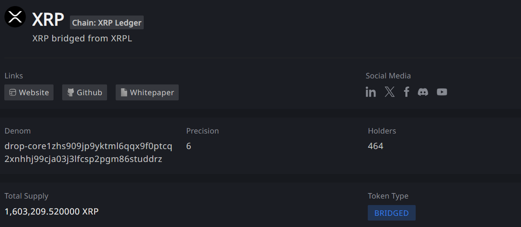Click the 'XRP bridged from XRPL' description
The width and height of the screenshot is (521, 227).
click(82, 39)
